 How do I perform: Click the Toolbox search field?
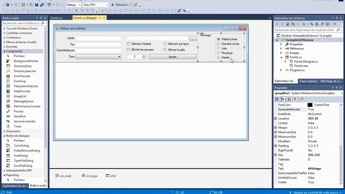click(22, 23)
